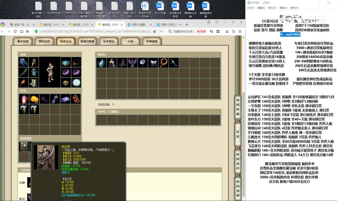Click the pink lantern treasure icon

click(x=24, y=99)
